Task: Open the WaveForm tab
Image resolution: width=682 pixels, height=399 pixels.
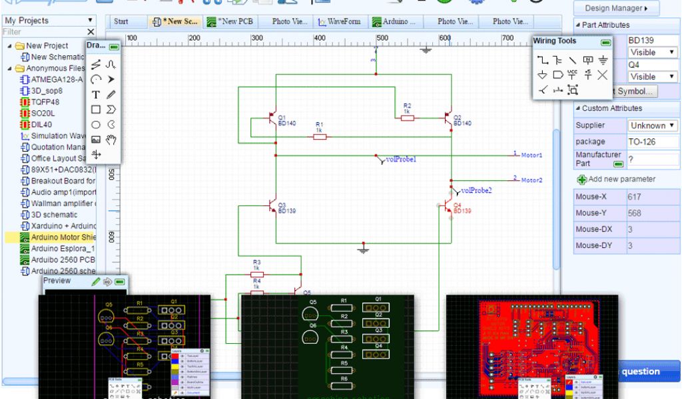Action: pos(339,21)
